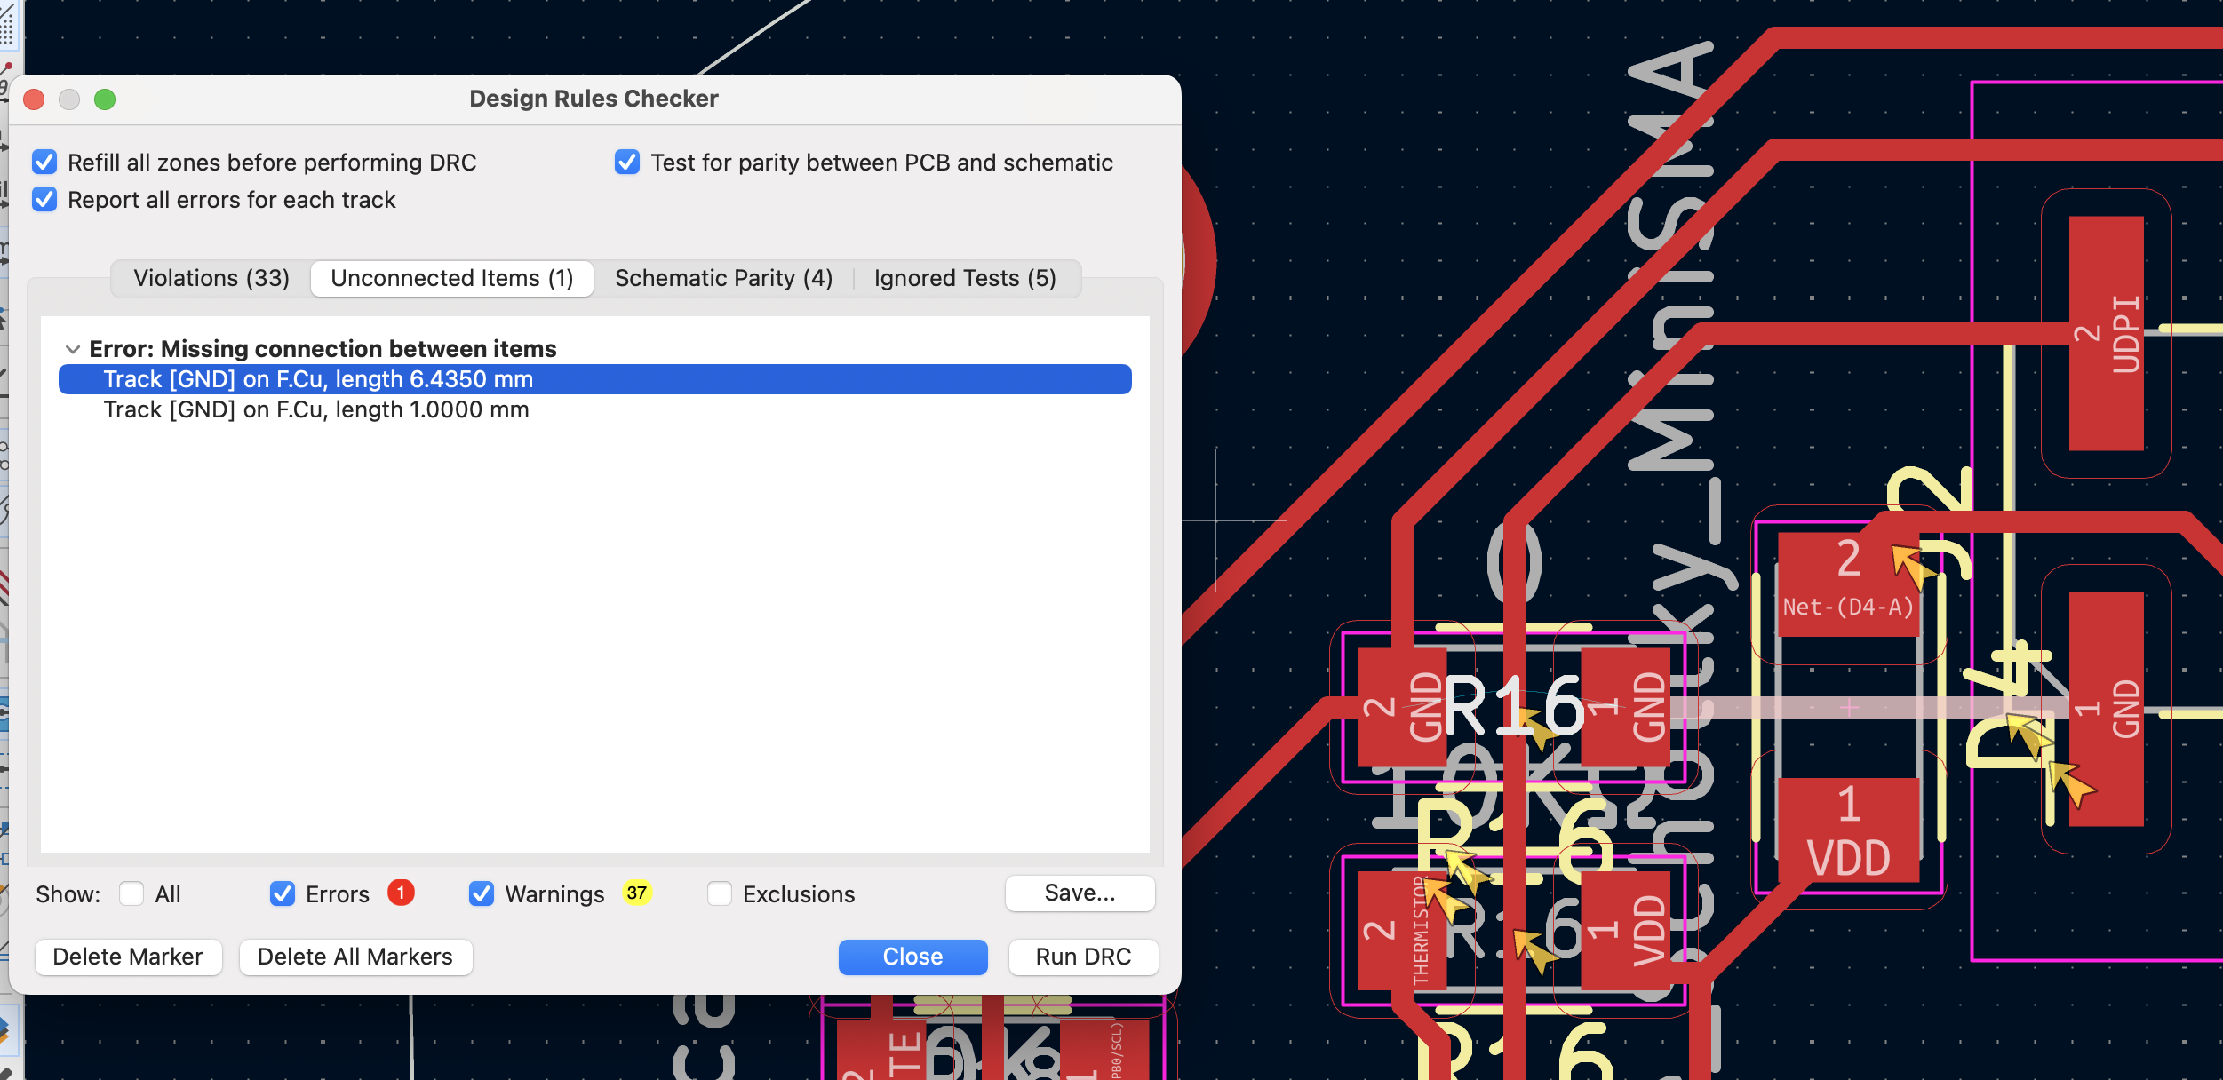Click the red error count badge next to Errors
2223x1080 pixels.
tap(402, 894)
